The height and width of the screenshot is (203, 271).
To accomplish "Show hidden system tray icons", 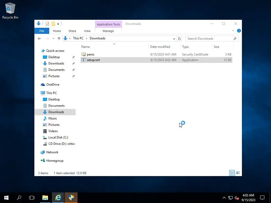I will click(224, 198).
